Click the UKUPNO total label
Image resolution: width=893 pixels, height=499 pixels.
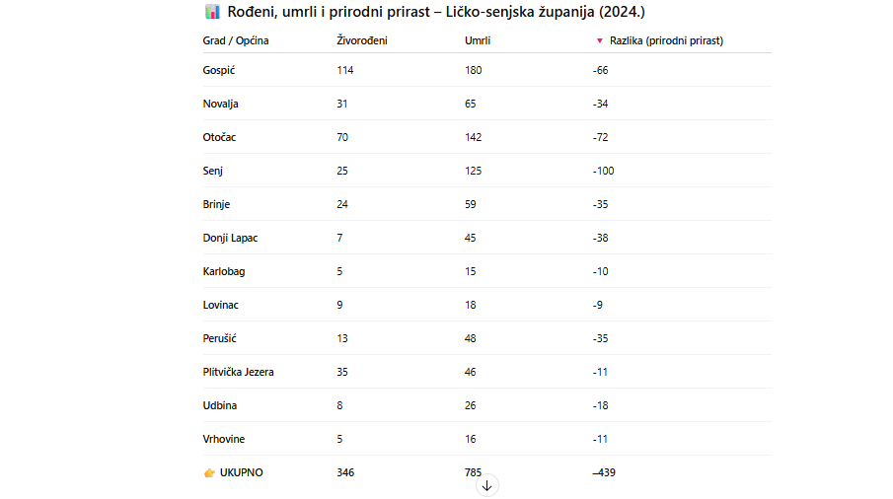point(242,472)
